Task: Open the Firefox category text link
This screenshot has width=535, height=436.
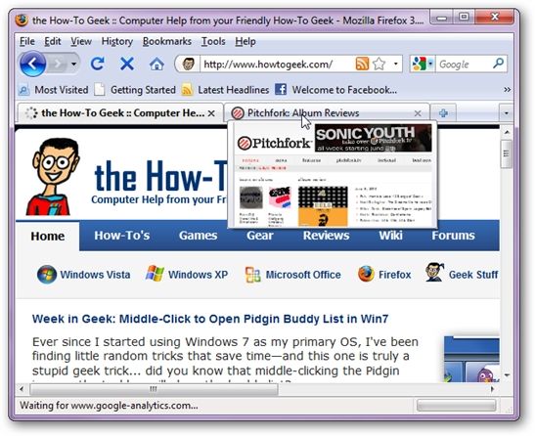Action: [395, 275]
